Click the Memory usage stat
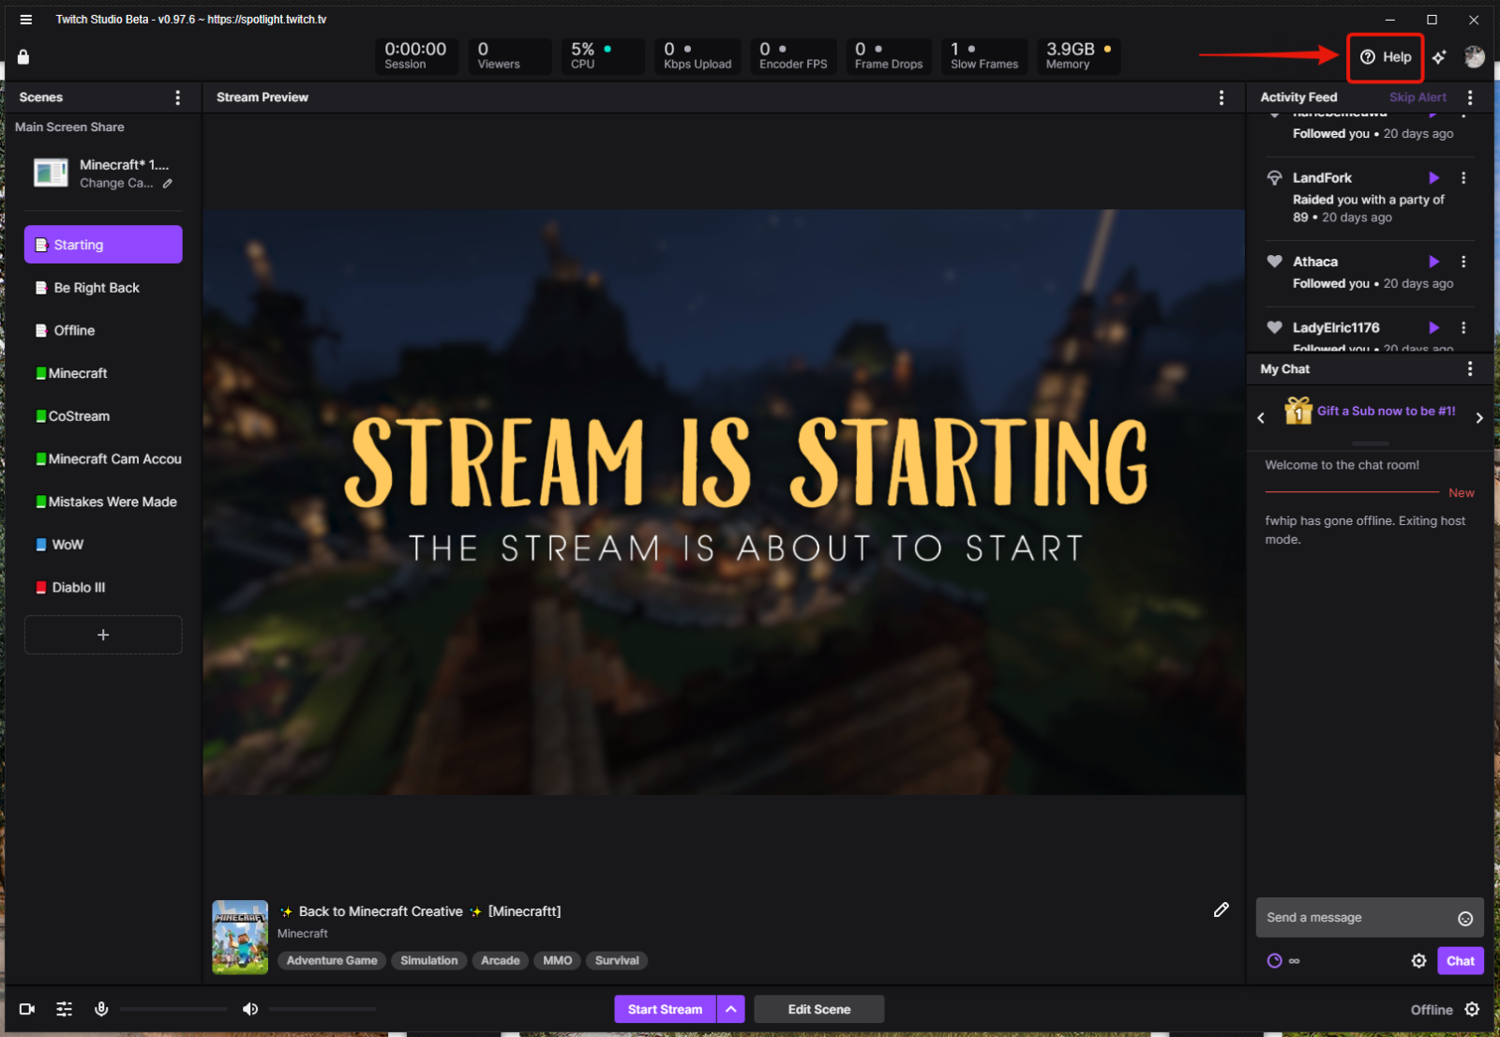This screenshot has width=1500, height=1037. [x=1078, y=56]
